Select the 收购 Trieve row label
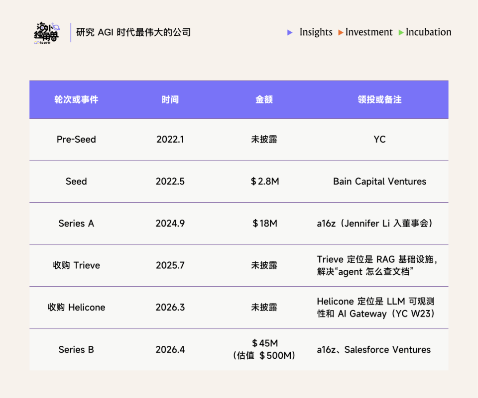The height and width of the screenshot is (398, 478). pyautogui.click(x=76, y=265)
